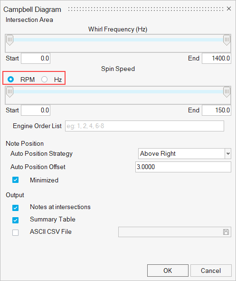Screen dimensions: 236x281
Task: Uncheck the Minimized checkbox
Action: (15, 180)
